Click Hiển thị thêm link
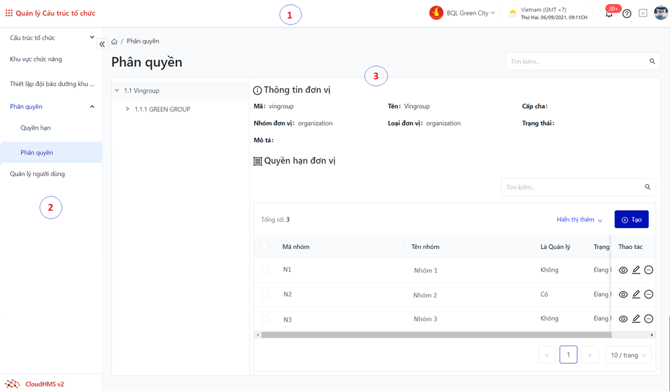The width and height of the screenshot is (670, 391). pyautogui.click(x=579, y=220)
